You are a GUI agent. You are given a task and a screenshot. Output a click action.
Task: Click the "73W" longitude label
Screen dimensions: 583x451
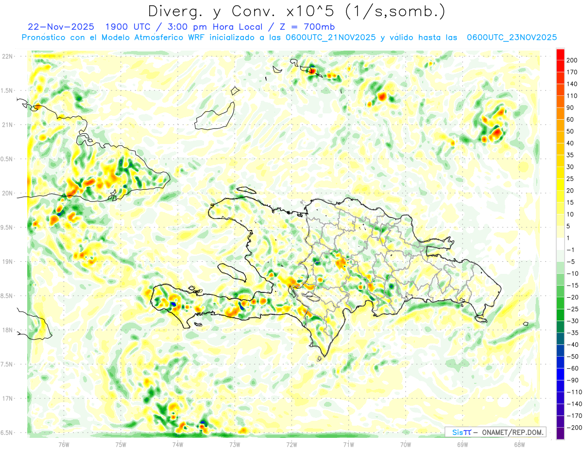pos(235,444)
